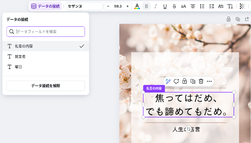Screen dimensions: 251x143
Task: Lock the selected text element
Action: click(x=185, y=81)
